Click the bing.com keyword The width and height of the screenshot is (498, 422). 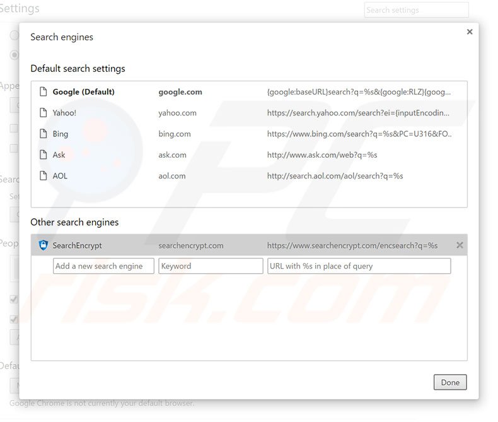pos(175,134)
